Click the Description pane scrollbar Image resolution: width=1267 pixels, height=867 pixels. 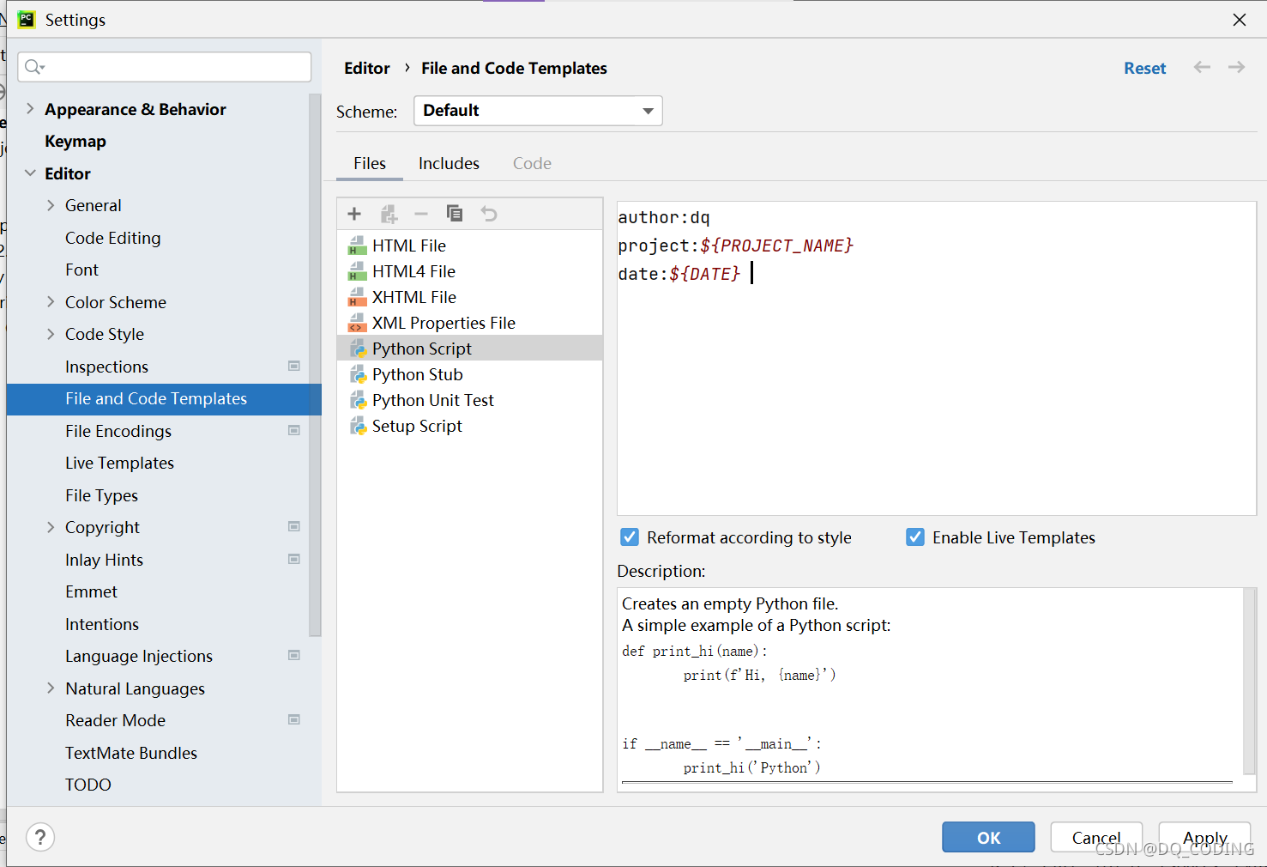click(x=1250, y=682)
